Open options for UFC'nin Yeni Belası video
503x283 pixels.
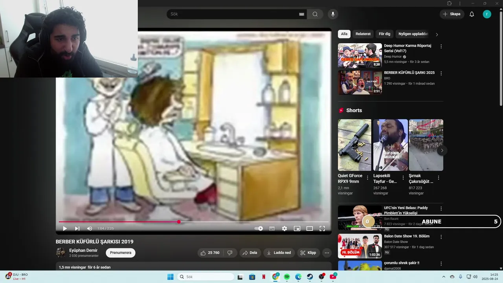[x=441, y=209]
